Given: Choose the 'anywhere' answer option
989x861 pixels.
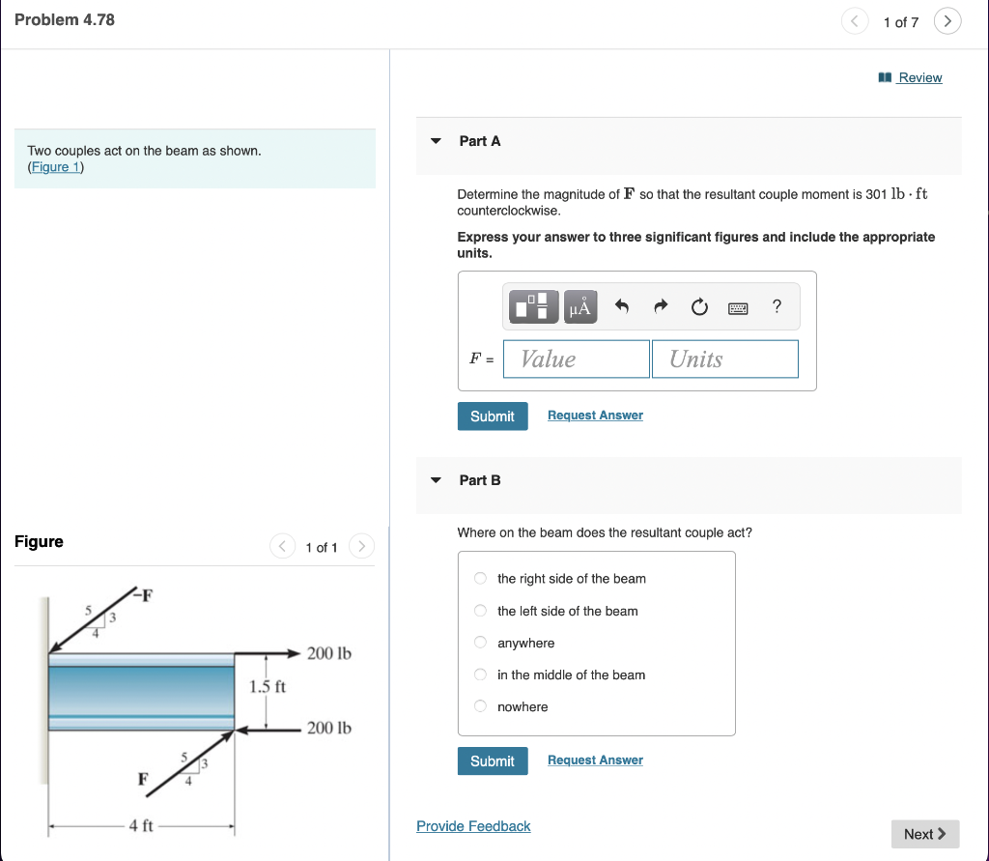Looking at the screenshot, I should [480, 642].
